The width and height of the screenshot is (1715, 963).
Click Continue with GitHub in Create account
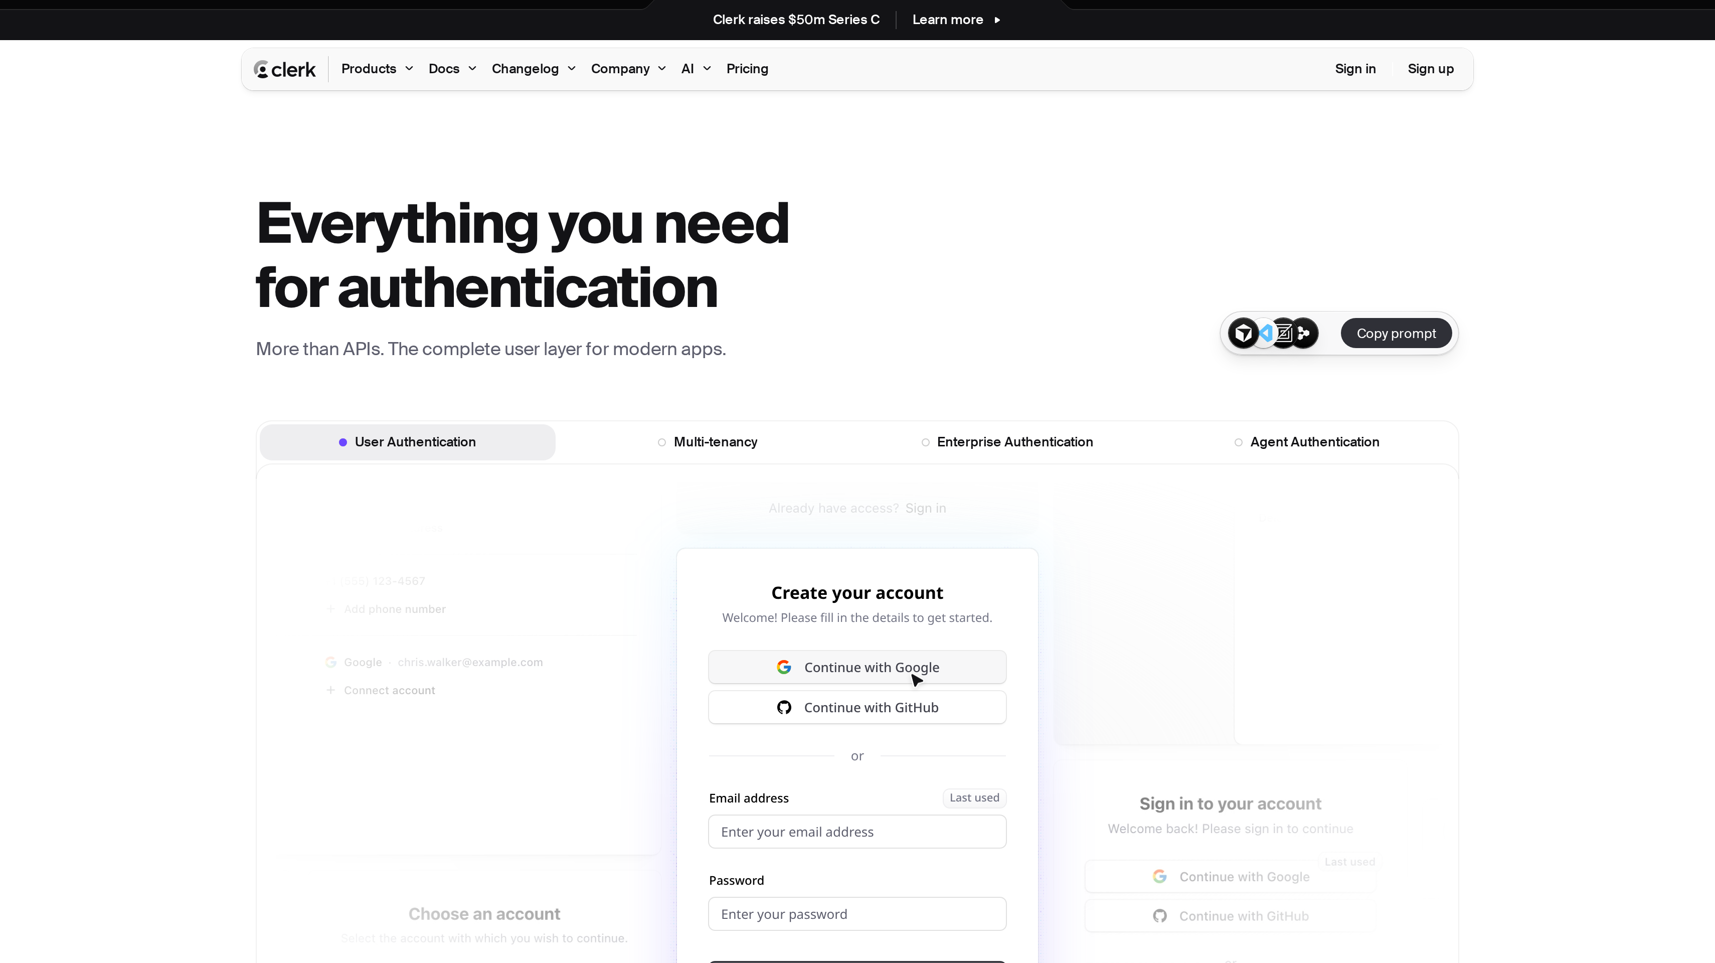(857, 707)
